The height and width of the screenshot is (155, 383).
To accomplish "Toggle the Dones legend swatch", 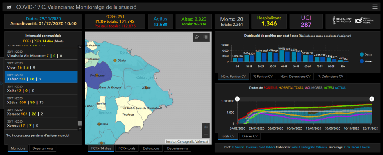I will point(362,55).
